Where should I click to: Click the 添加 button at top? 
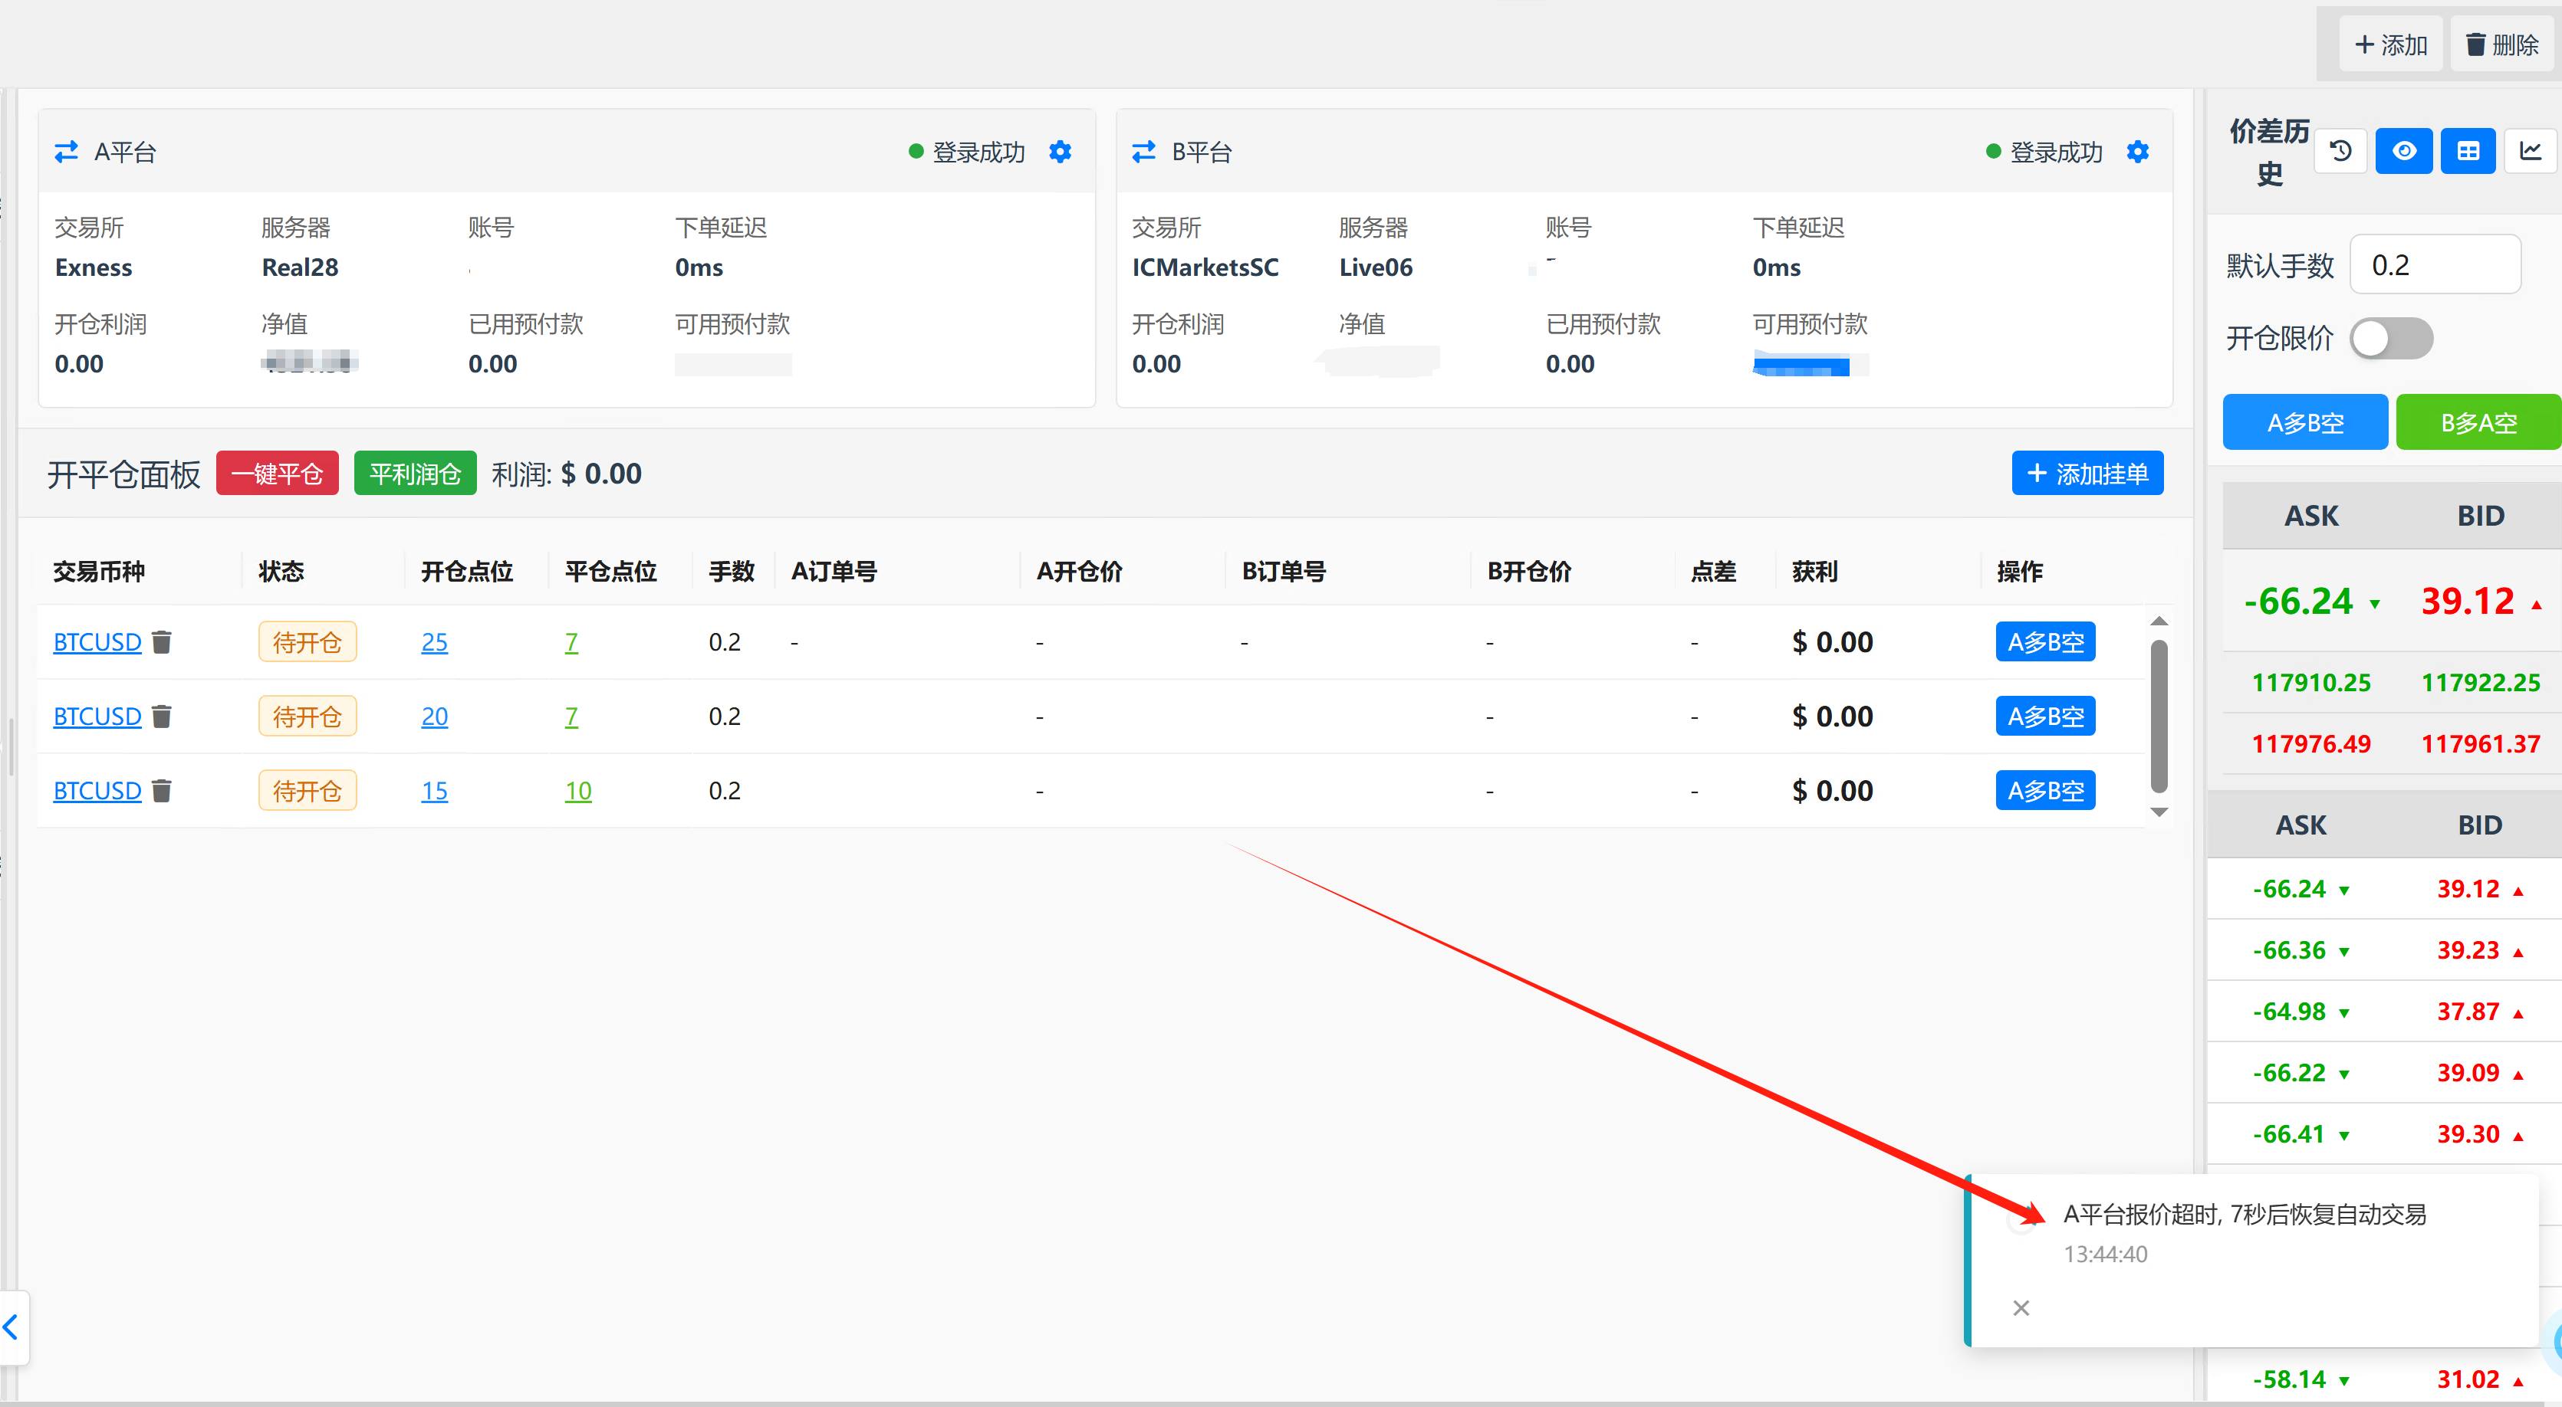(x=2391, y=44)
